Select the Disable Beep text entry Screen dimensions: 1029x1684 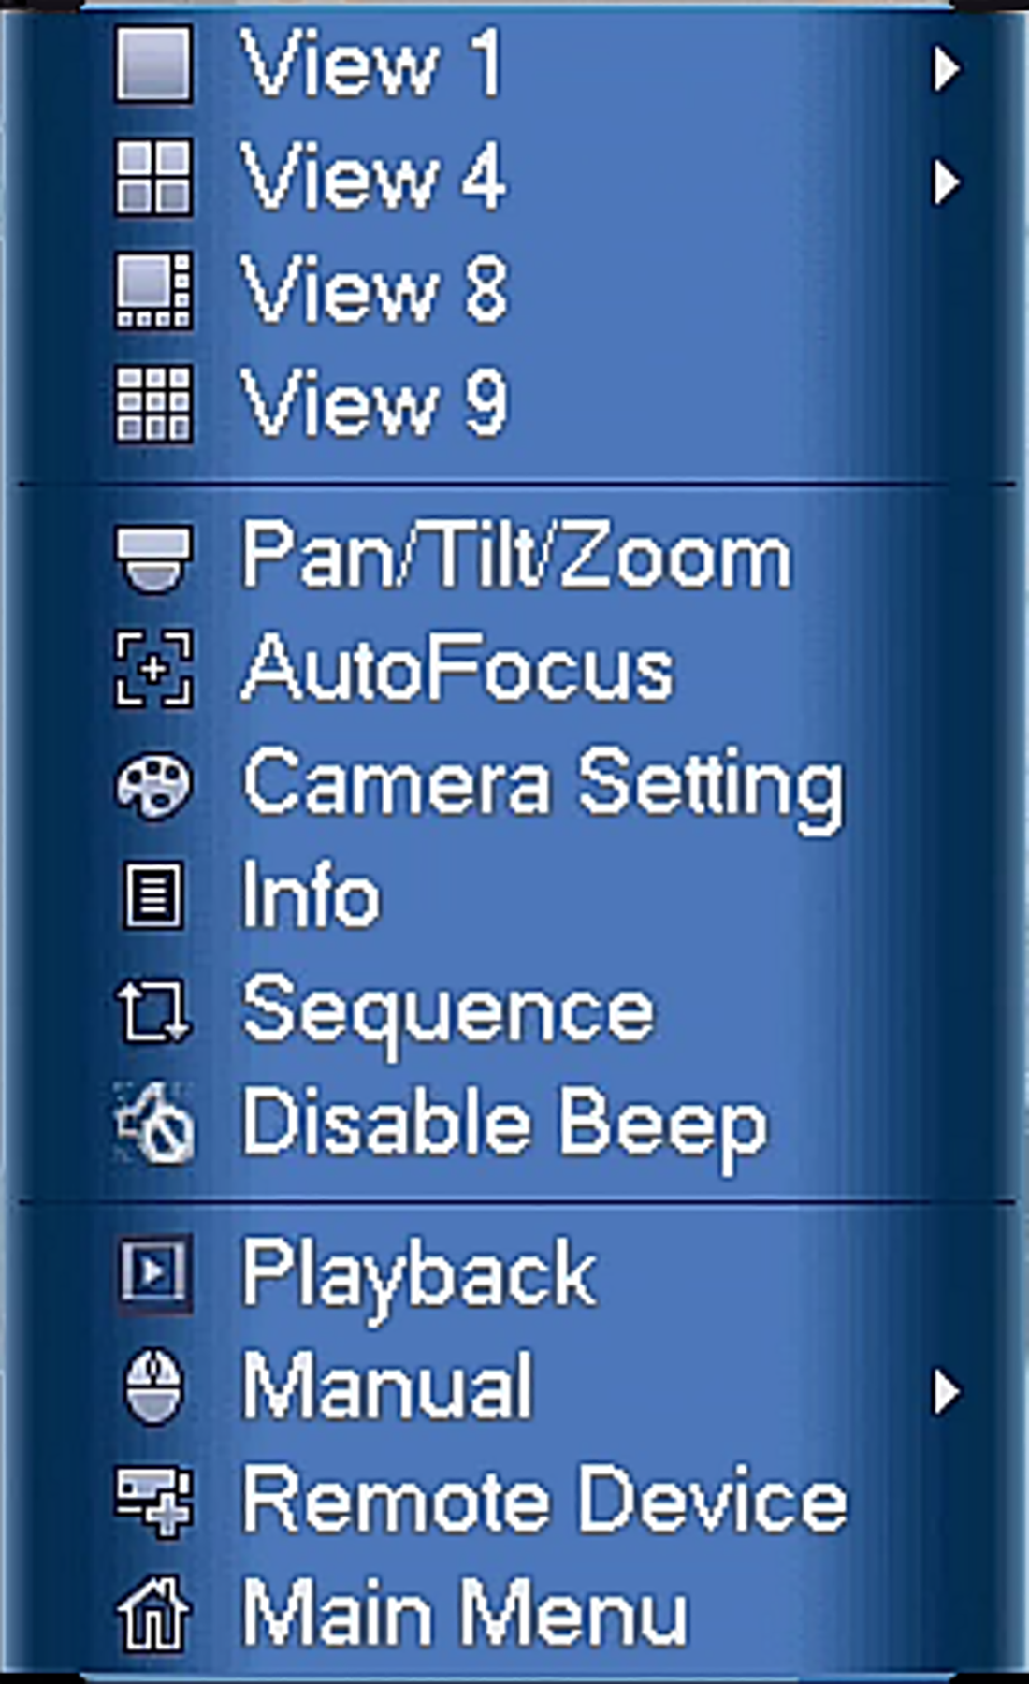(x=505, y=1127)
